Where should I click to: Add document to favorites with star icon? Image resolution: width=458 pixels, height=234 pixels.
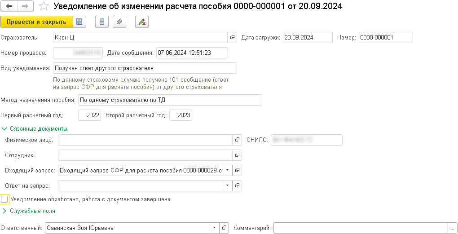(x=44, y=6)
